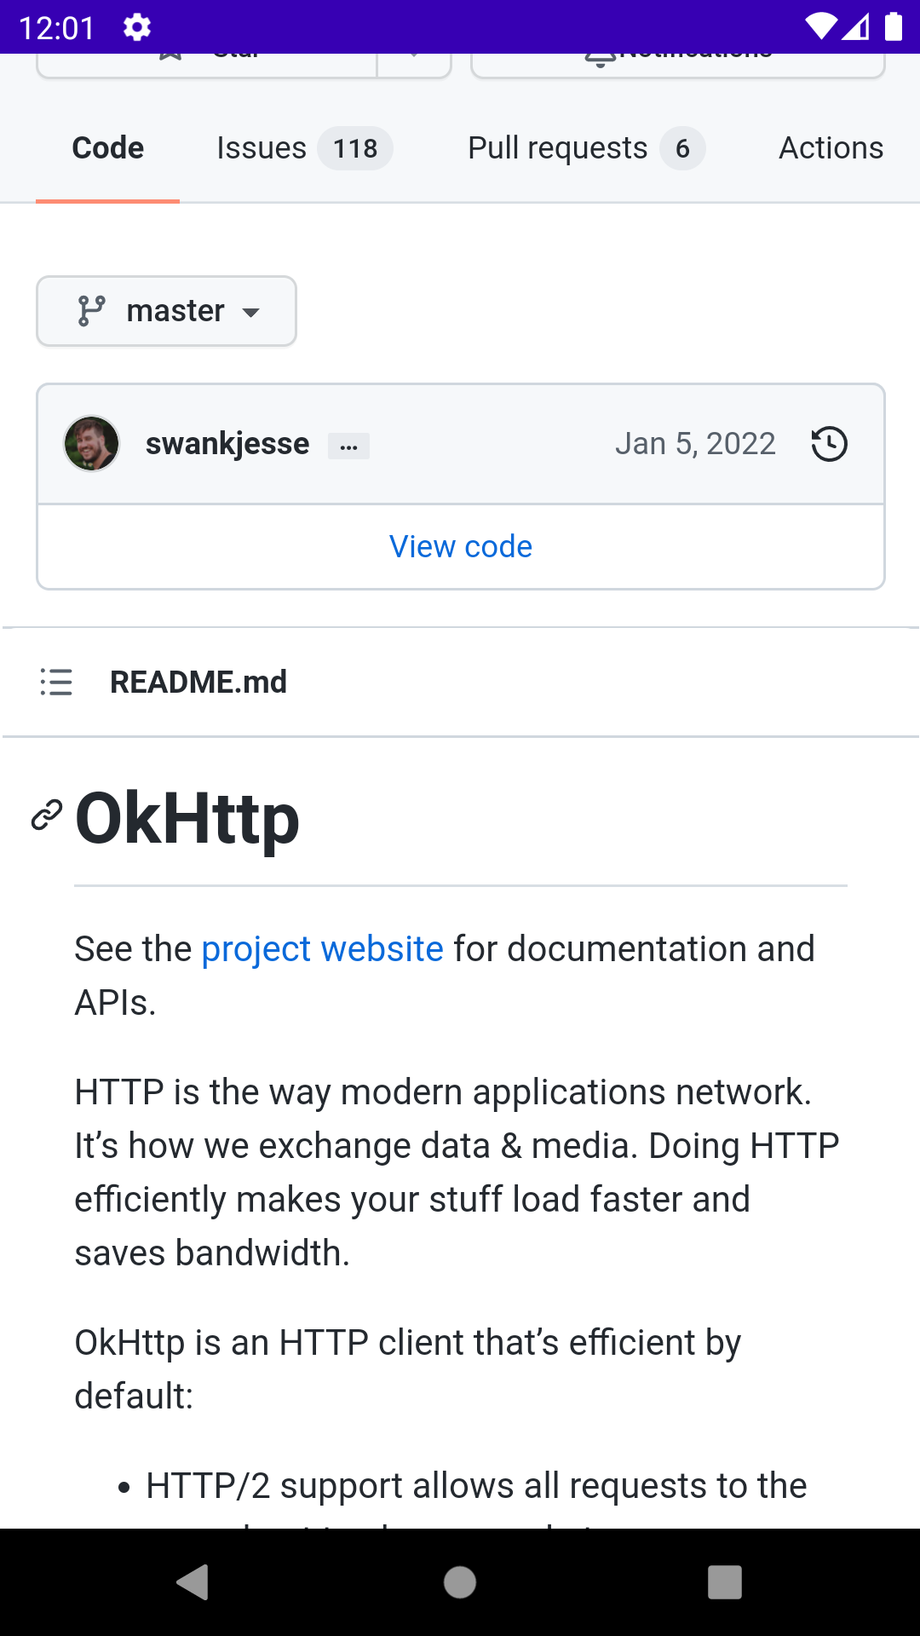Open the settings gear in the status bar
Viewport: 920px width, 1636px height.
(136, 27)
